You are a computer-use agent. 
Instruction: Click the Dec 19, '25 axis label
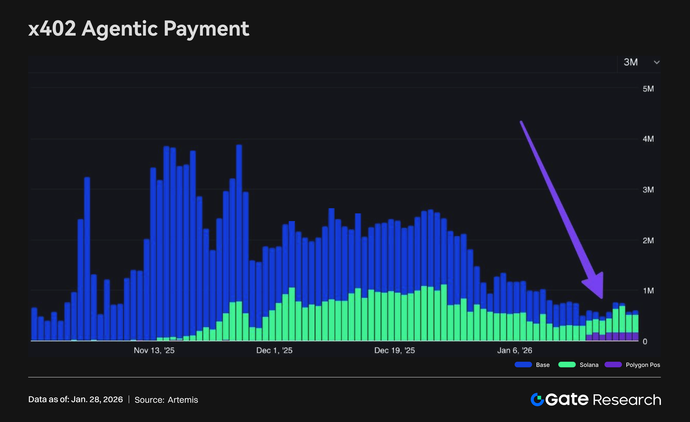pyautogui.click(x=394, y=351)
